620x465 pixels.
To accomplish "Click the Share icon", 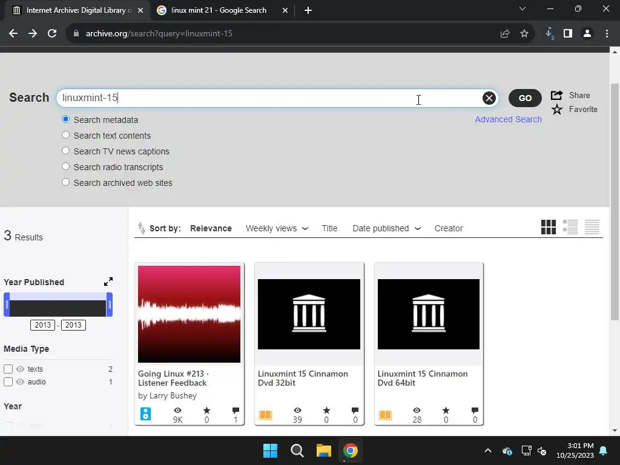I will [557, 95].
